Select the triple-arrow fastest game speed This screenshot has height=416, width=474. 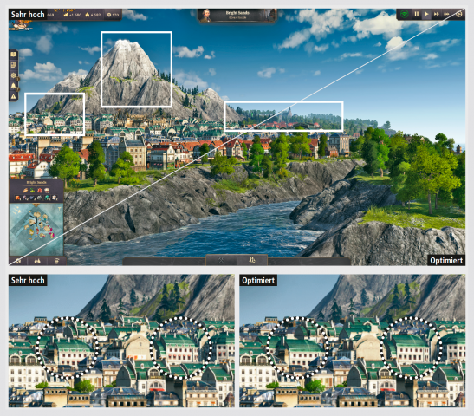click(x=446, y=14)
